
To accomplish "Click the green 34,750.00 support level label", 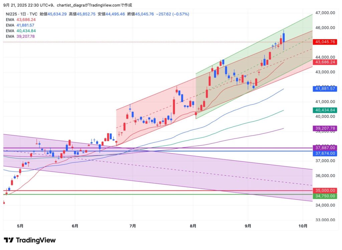I will (x=324, y=196).
